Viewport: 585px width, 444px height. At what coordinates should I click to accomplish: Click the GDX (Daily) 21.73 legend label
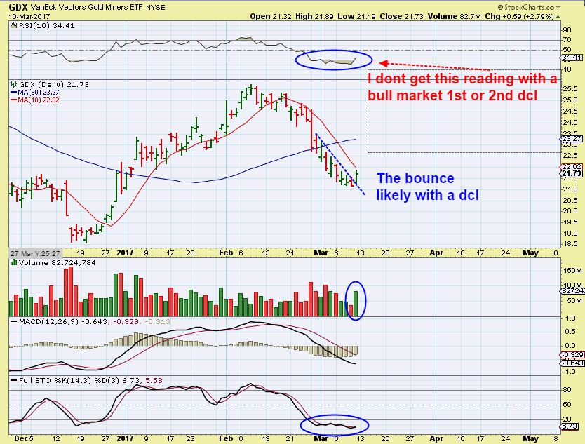coord(54,84)
